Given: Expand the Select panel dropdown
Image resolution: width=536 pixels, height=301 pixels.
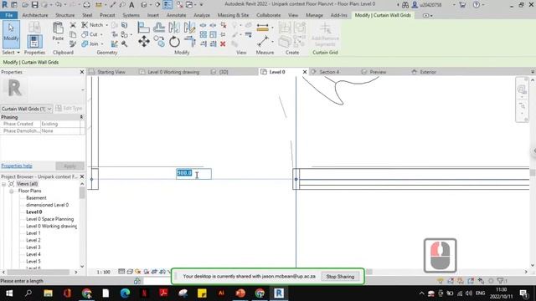Looking at the screenshot, I should 11,53.
